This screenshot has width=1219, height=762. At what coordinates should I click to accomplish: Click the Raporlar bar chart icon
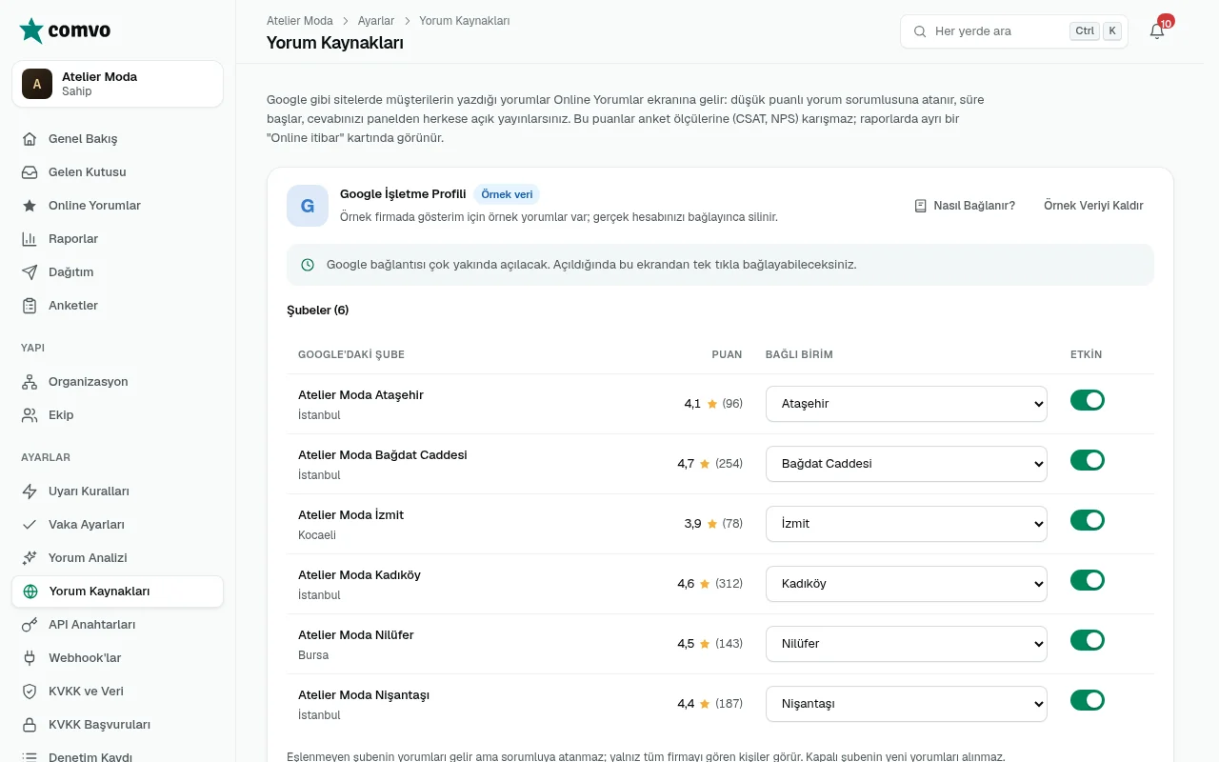[x=30, y=239]
